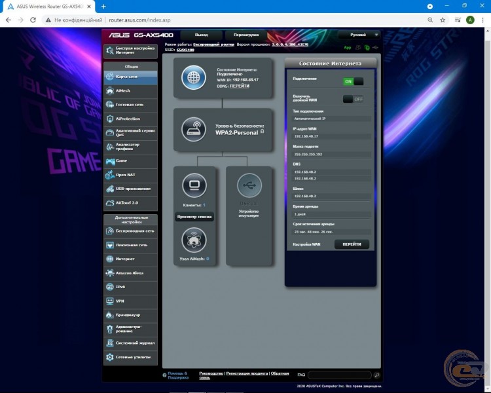Select Network Map (Карта сети) menu item
This screenshot has height=393, width=491.
click(130, 77)
